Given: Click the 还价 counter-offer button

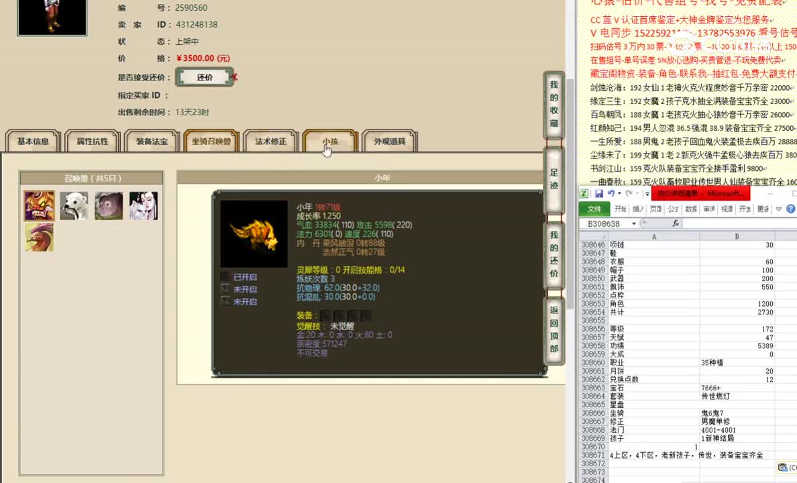Looking at the screenshot, I should click(x=204, y=76).
